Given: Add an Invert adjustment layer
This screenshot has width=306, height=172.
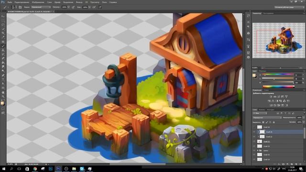Looking at the screenshot, I should [x=271, y=105].
